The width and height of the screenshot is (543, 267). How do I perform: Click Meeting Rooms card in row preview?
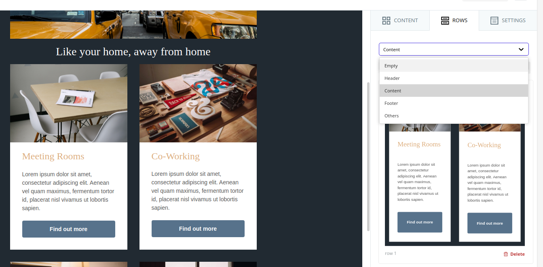[420, 182]
